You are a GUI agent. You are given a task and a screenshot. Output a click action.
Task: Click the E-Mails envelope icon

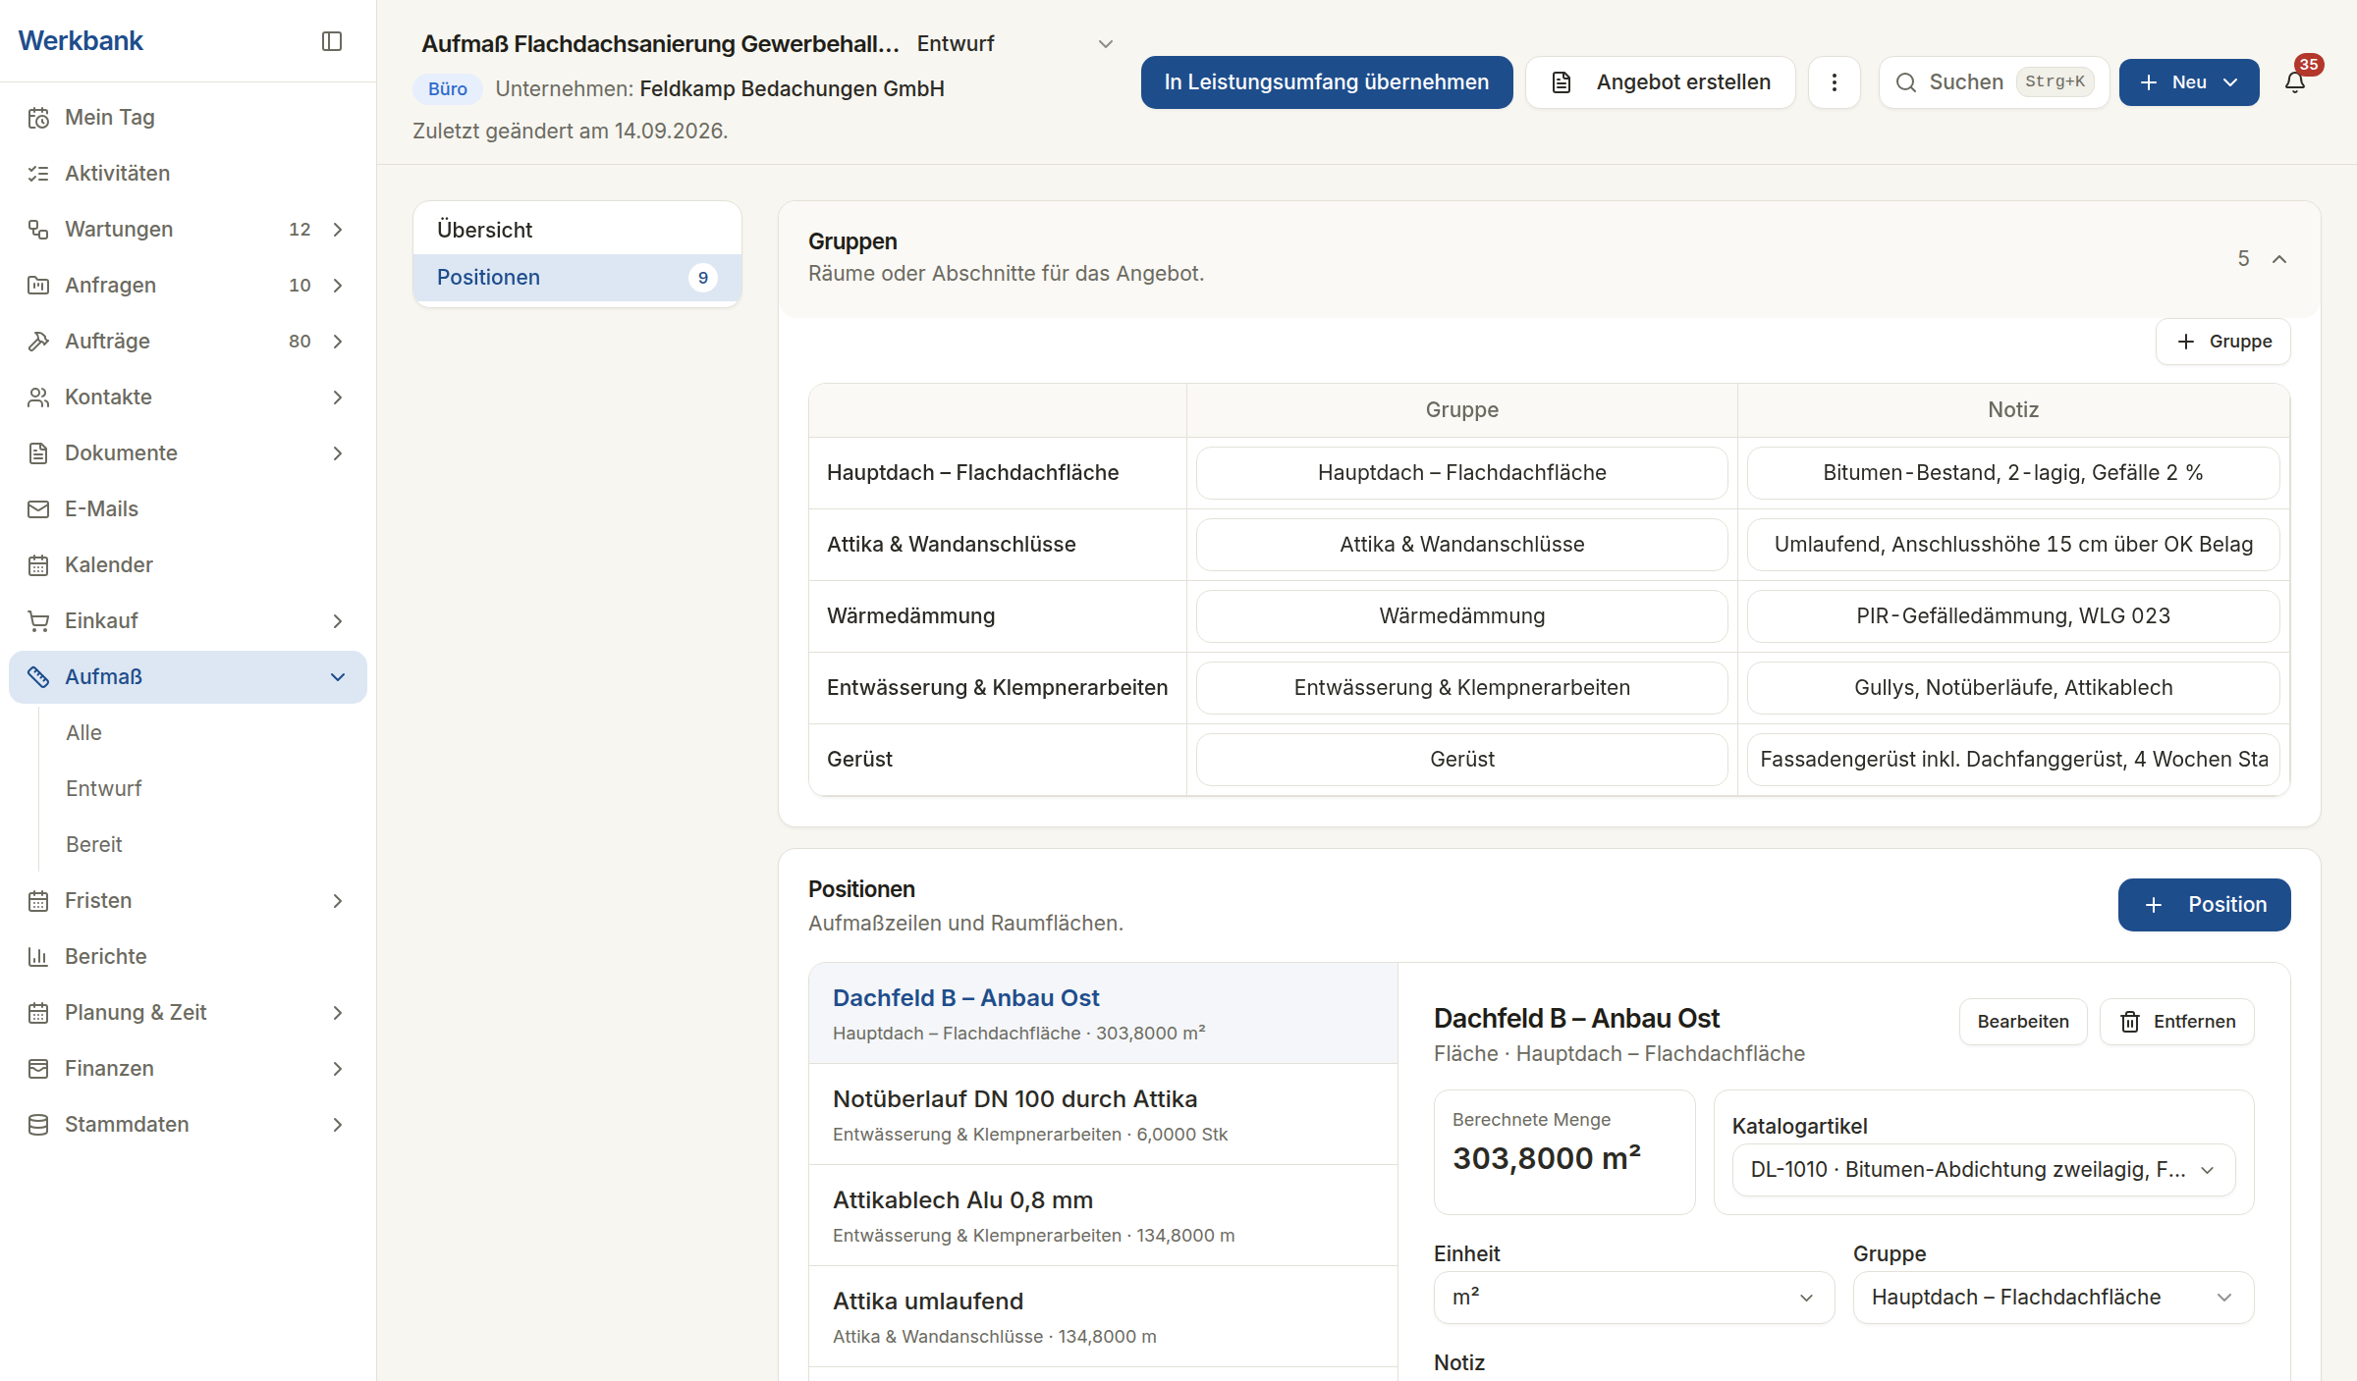coord(38,509)
